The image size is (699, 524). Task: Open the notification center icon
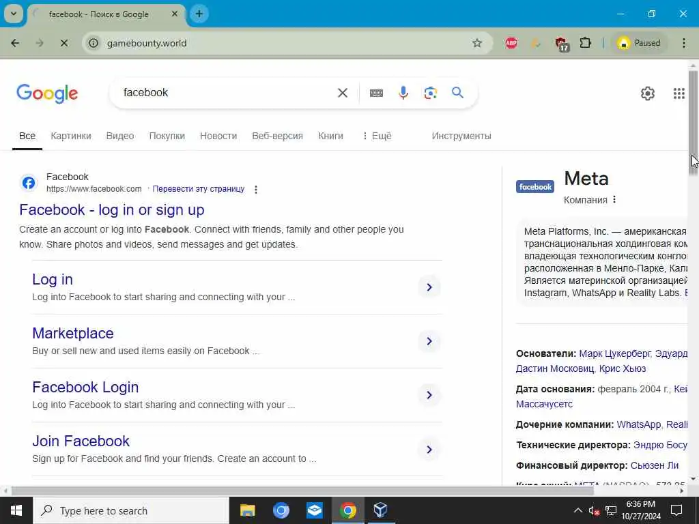[x=676, y=510]
